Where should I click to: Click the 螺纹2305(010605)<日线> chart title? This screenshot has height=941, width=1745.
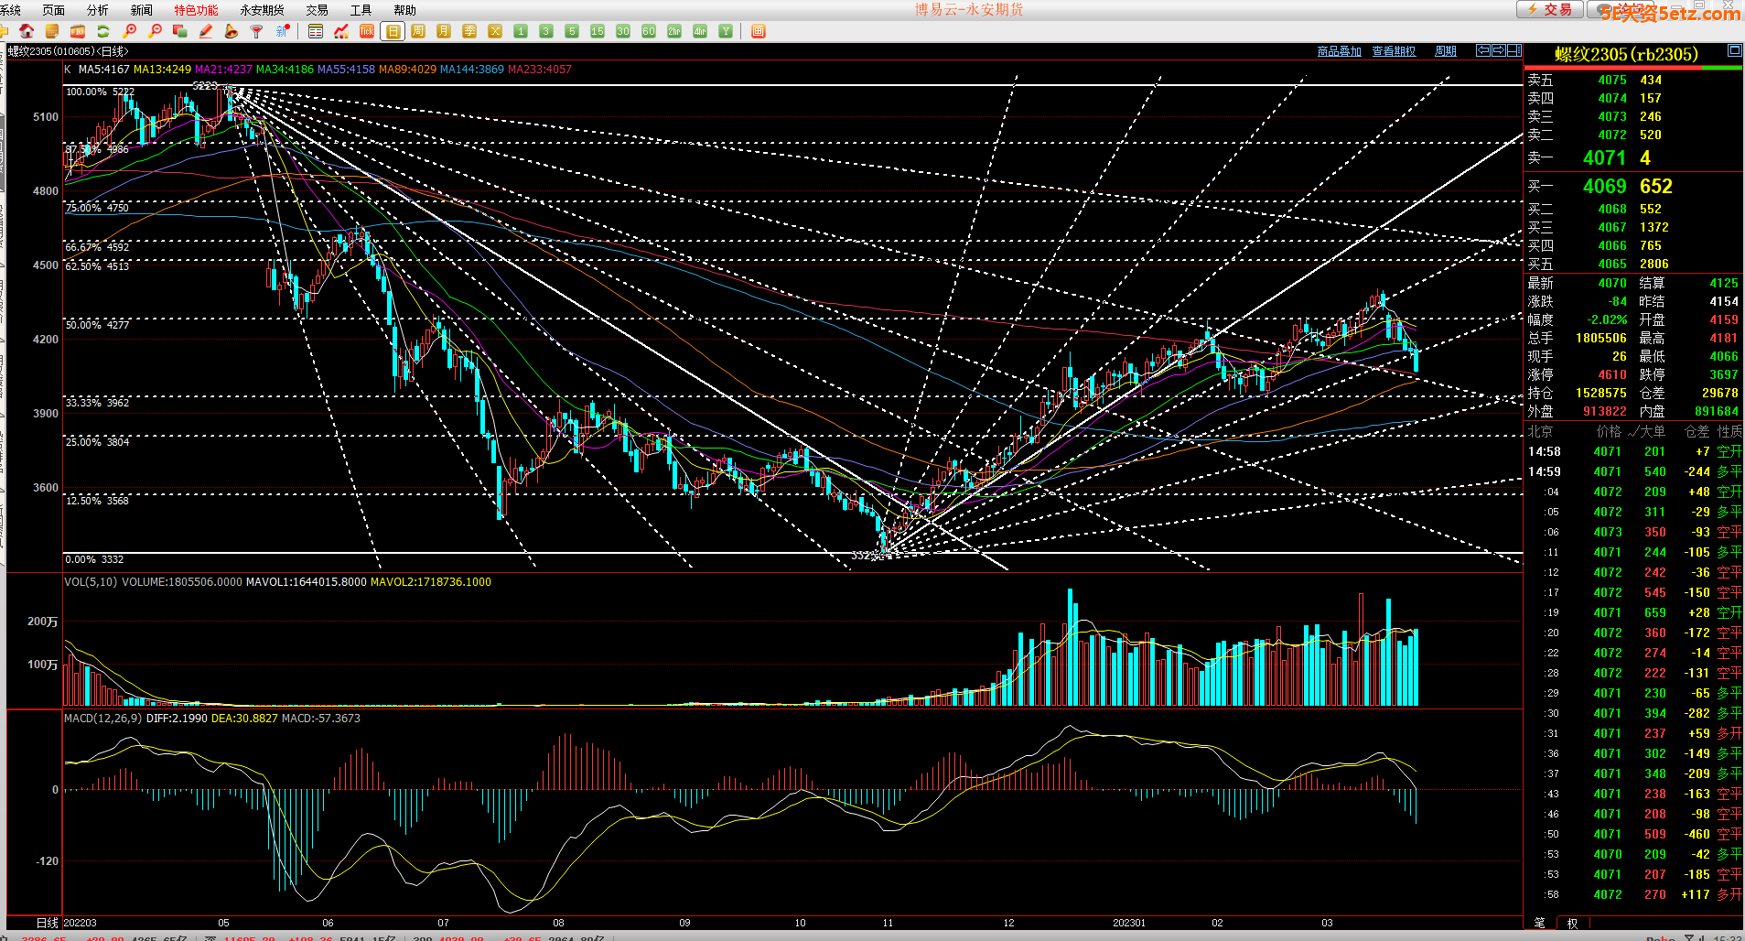[x=69, y=51]
